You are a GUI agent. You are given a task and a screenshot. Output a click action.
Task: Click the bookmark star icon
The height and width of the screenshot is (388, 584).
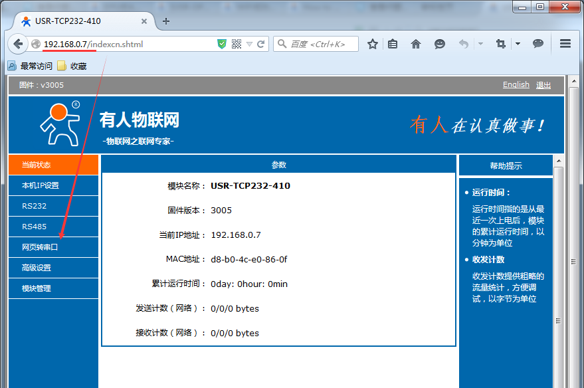coord(373,45)
